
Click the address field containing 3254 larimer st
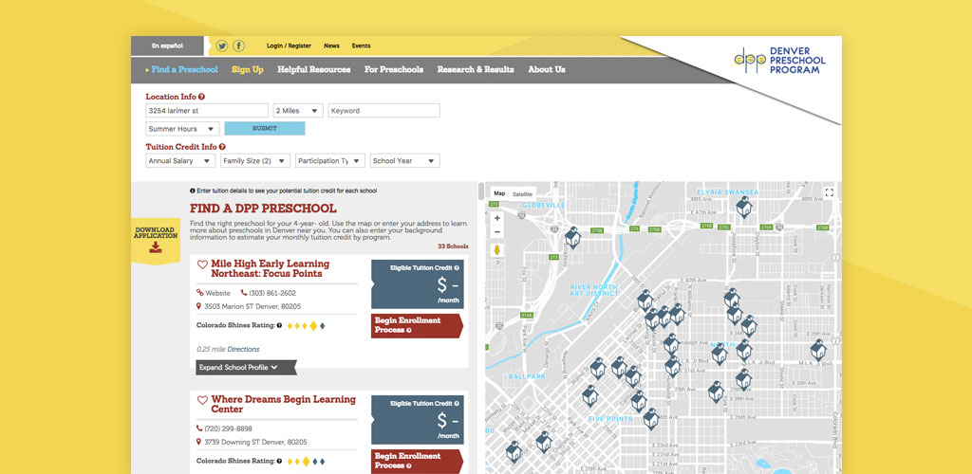[x=207, y=111]
